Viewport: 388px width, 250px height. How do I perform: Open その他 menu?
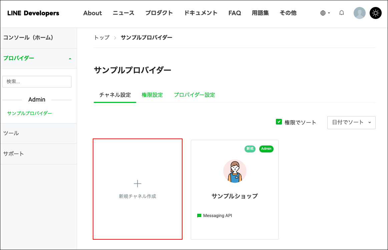(288, 13)
